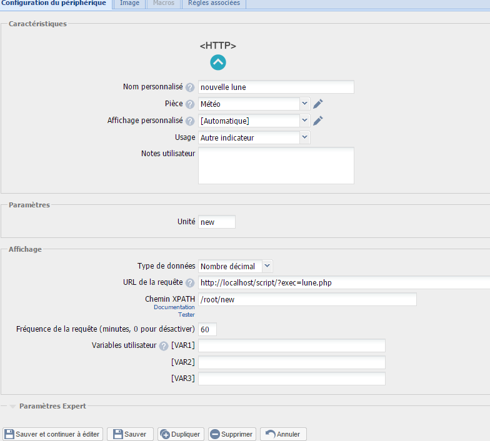Screen dimensions: 490x441
Task: Switch to the Image tab
Action: click(129, 3)
